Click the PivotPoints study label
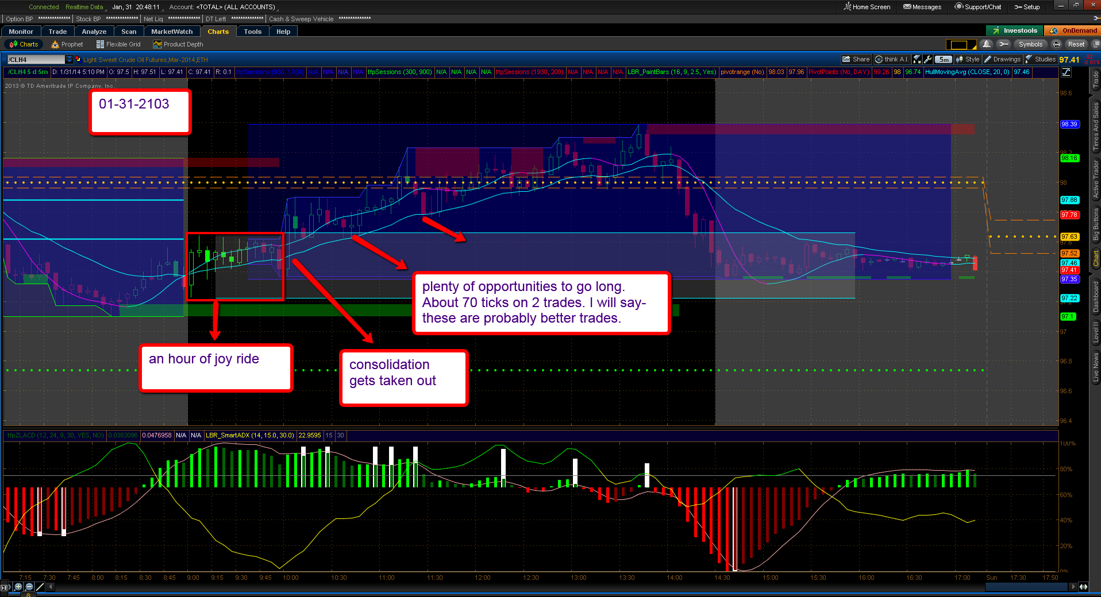1101x597 pixels. tap(839, 72)
